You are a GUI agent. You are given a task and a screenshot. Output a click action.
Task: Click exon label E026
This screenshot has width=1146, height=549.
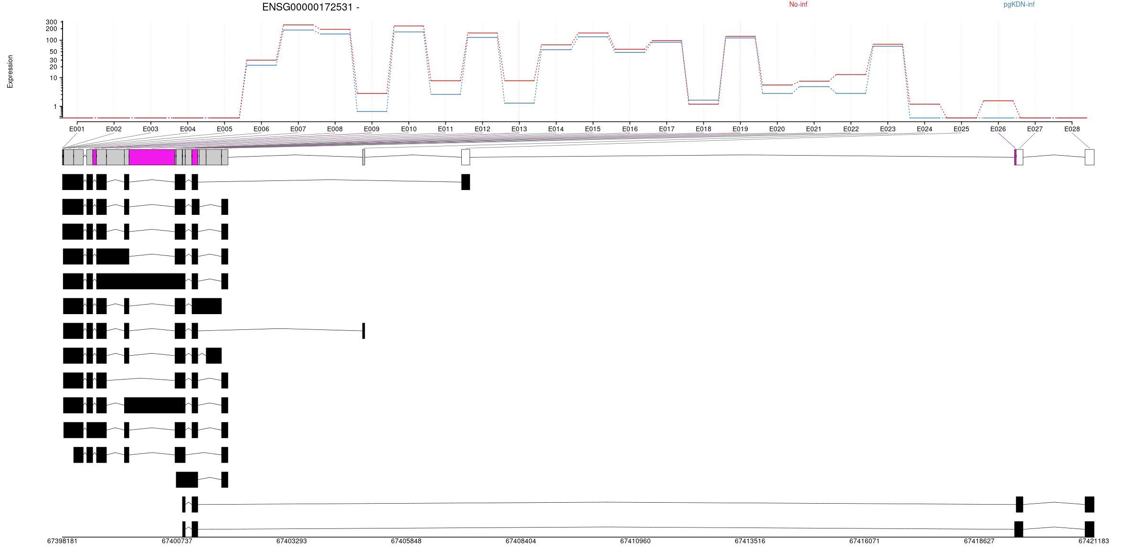click(998, 129)
